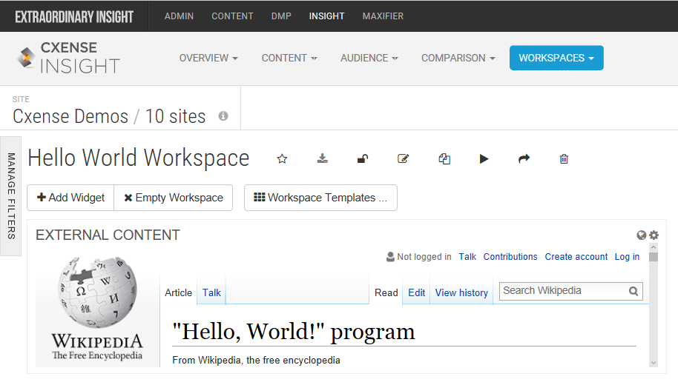
Task: Open the Audience dropdown menu
Action: tap(369, 58)
